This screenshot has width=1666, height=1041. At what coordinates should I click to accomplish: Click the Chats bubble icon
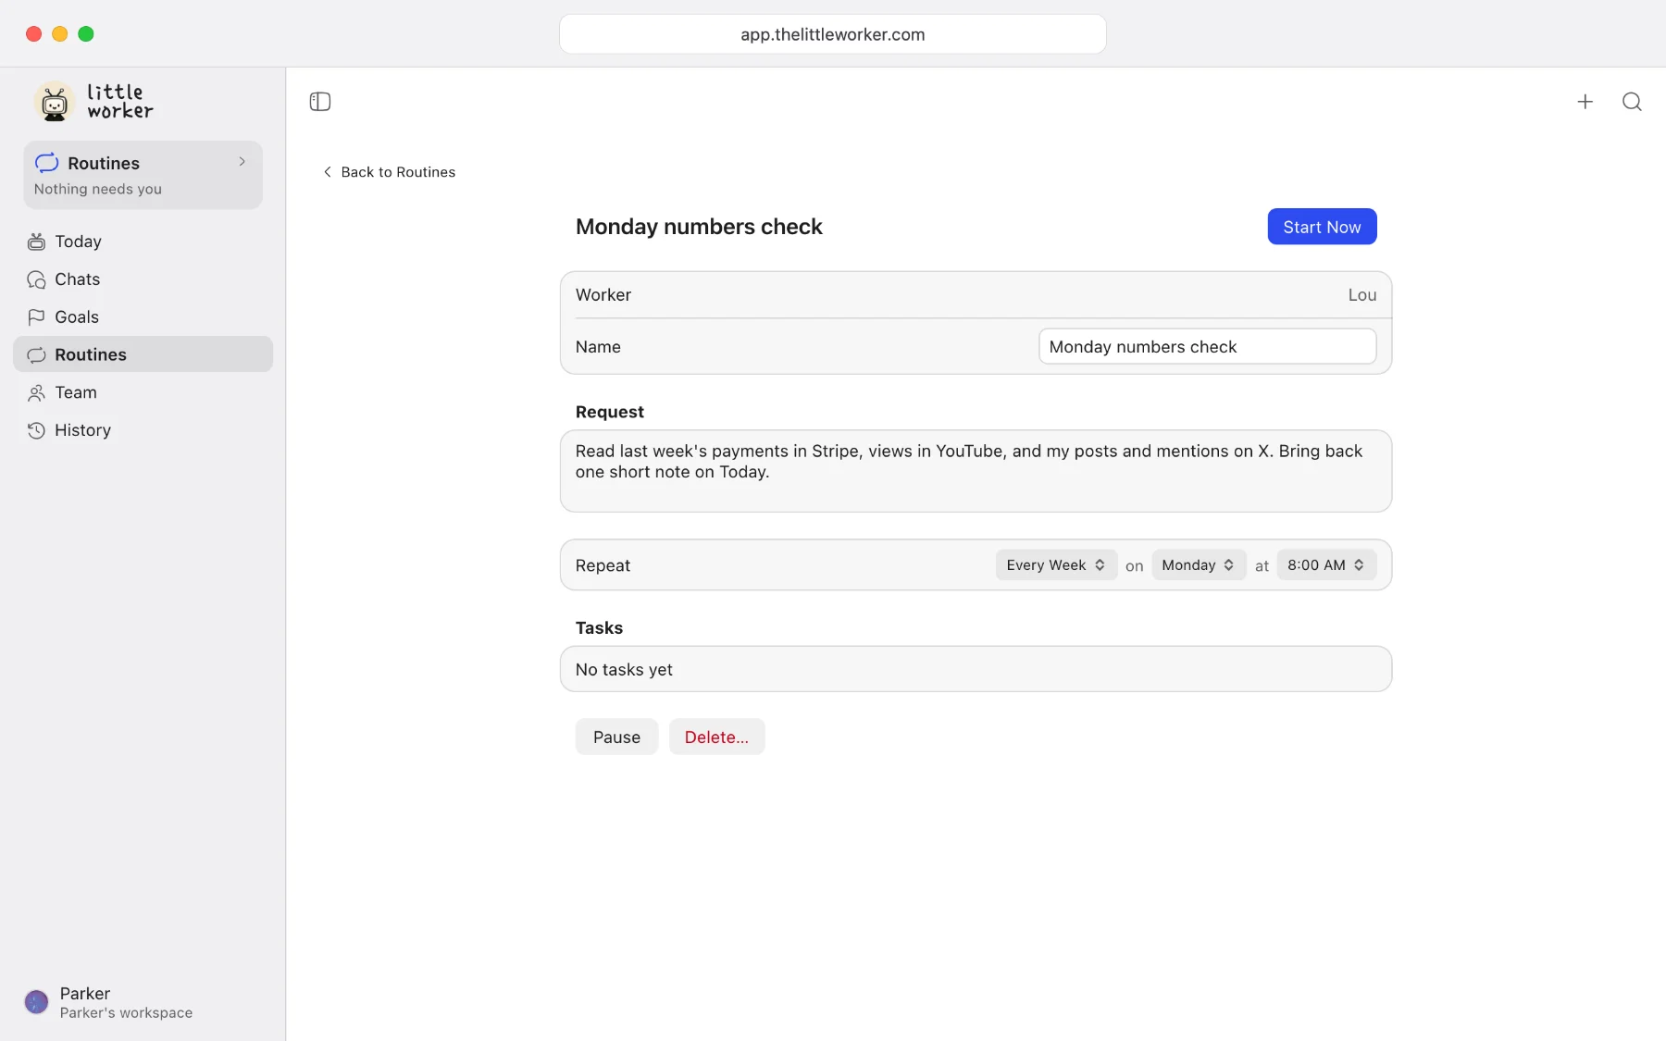(36, 279)
